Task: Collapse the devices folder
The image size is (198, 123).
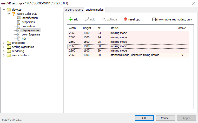Action: 4,10
